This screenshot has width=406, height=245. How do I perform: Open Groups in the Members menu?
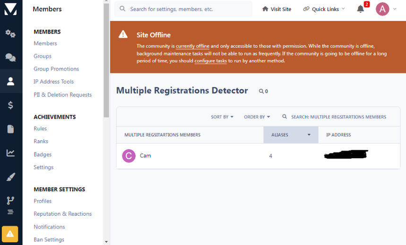[43, 56]
